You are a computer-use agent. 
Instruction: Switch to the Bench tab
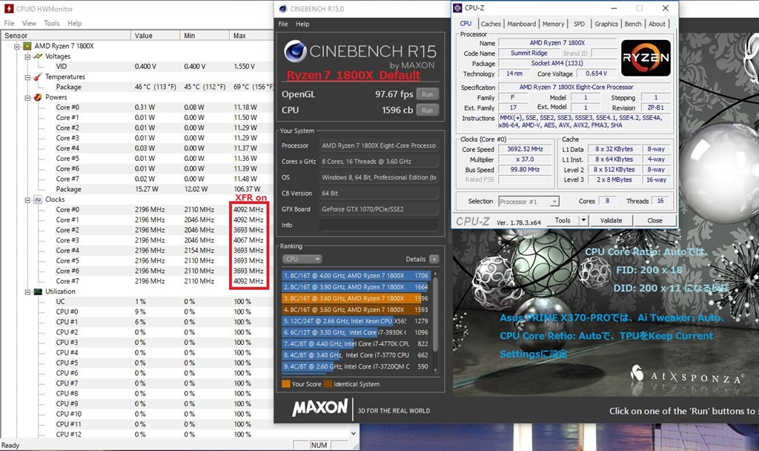pyautogui.click(x=633, y=24)
